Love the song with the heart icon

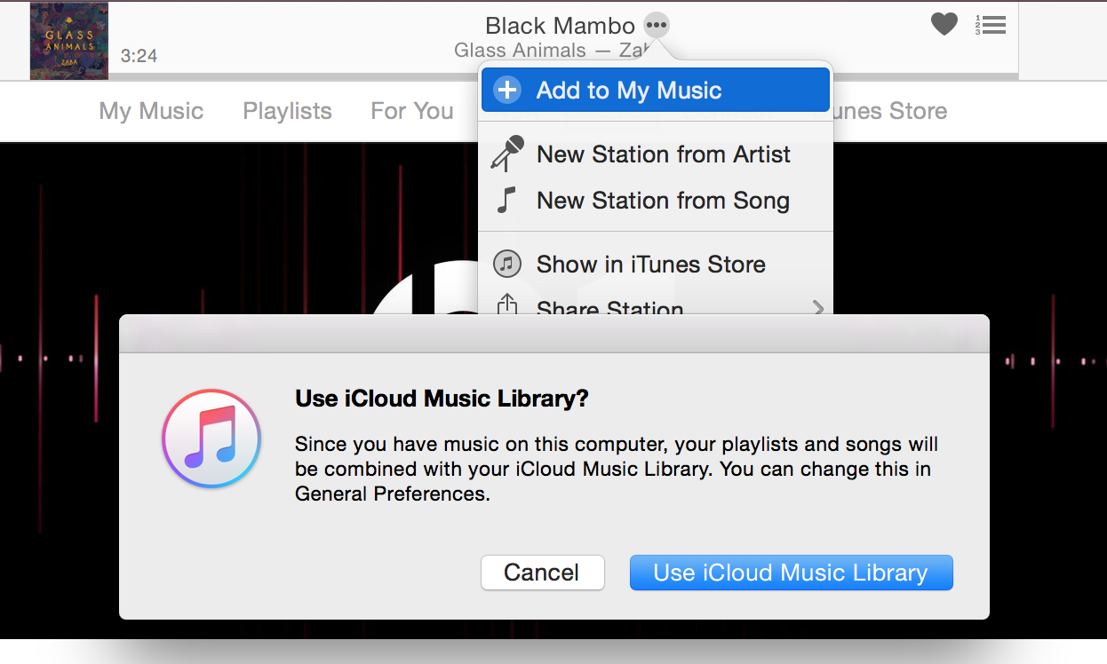click(x=944, y=24)
